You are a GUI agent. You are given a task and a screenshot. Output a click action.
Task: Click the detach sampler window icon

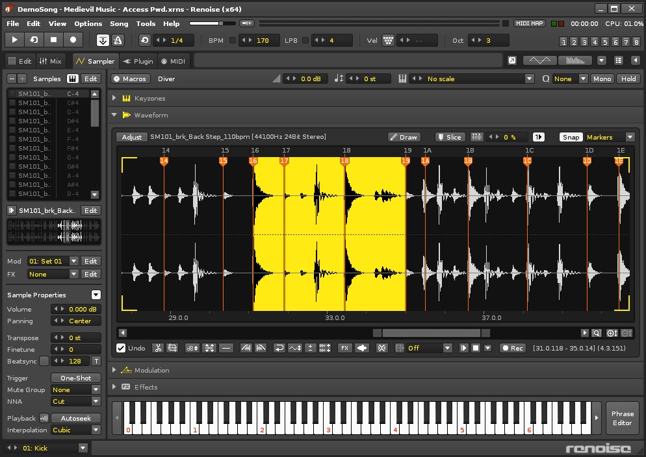point(511,61)
